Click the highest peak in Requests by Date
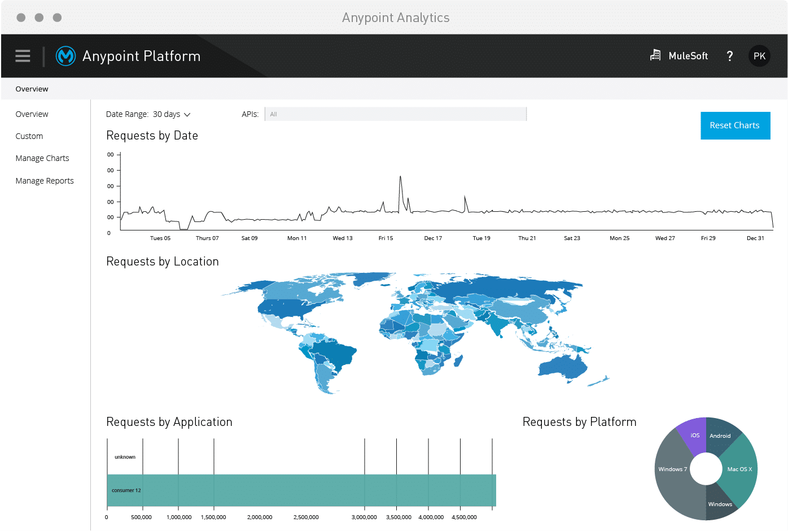This screenshot has height=531, width=788. point(400,177)
